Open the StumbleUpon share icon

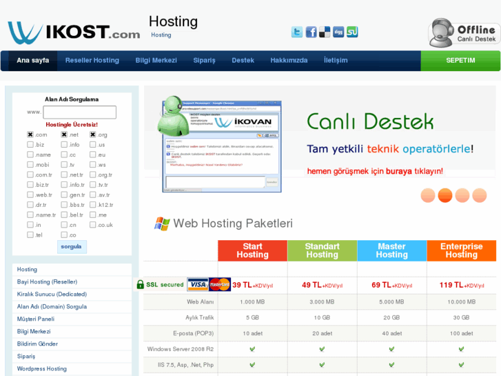point(352,32)
